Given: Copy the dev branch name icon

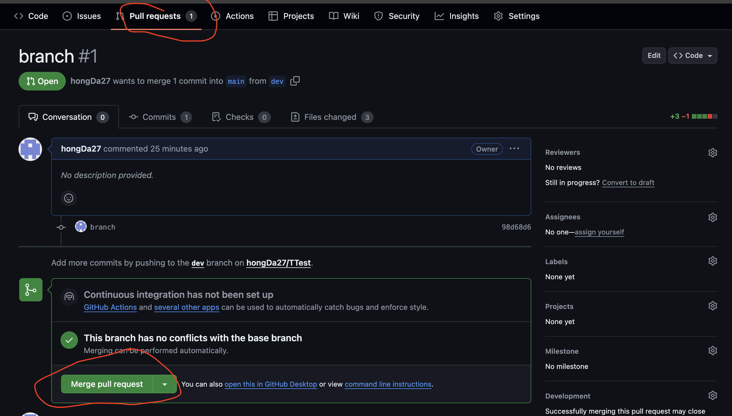Looking at the screenshot, I should [295, 81].
